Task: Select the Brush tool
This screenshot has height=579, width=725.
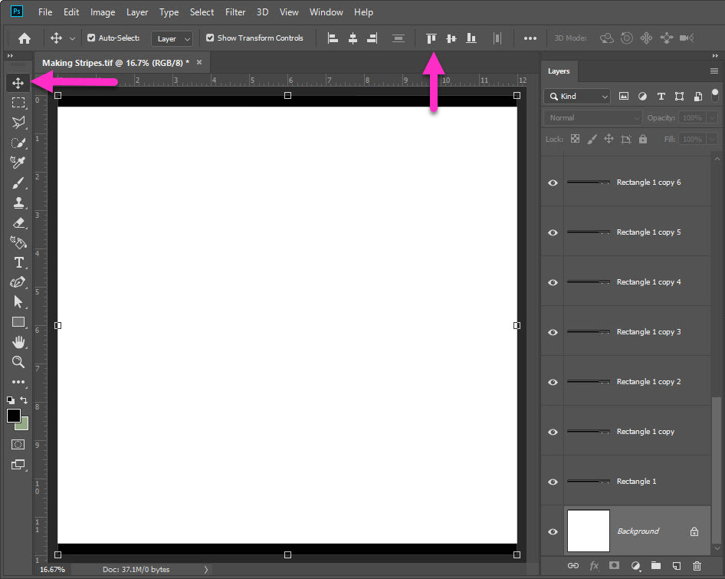Action: [x=18, y=183]
